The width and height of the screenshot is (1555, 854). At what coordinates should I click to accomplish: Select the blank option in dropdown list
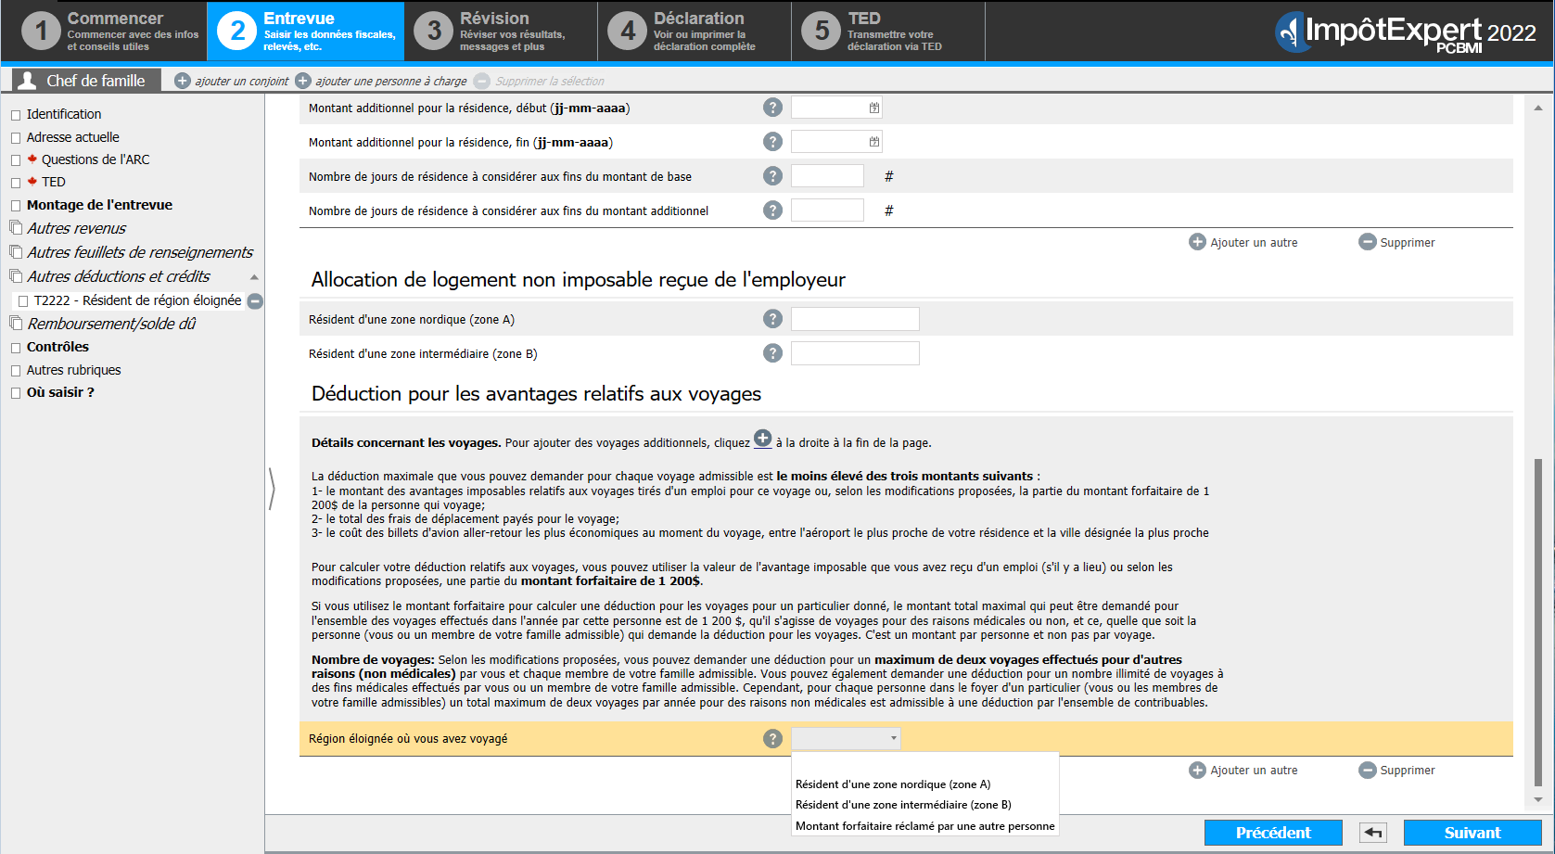pos(924,764)
